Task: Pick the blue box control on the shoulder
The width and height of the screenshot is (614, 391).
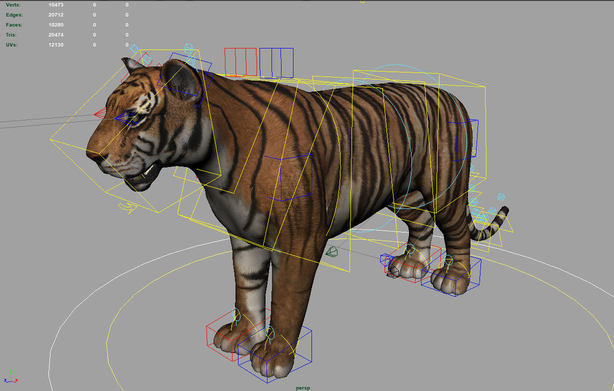Action: [287, 177]
